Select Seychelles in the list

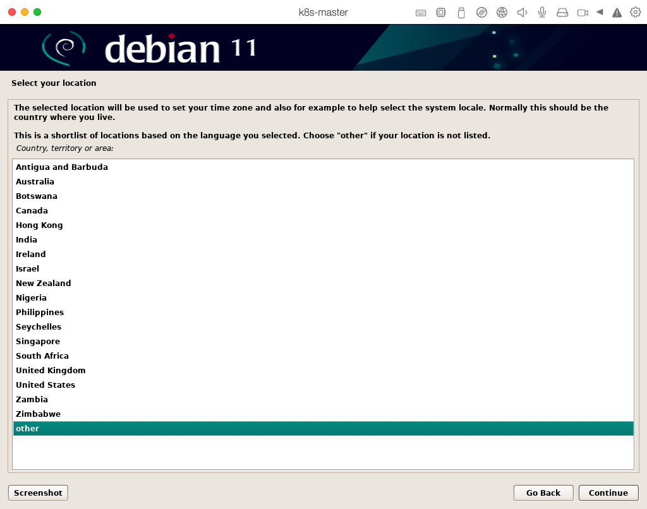(x=323, y=326)
